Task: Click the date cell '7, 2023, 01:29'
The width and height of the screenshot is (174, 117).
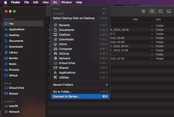Action: click(x=120, y=50)
